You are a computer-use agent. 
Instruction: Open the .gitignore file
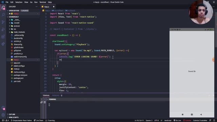click(x=23, y=50)
